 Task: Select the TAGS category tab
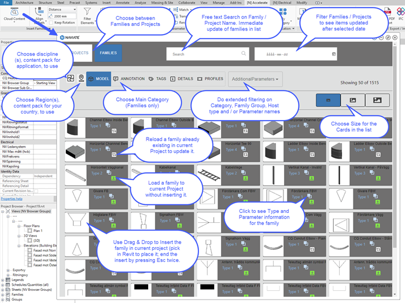[x=157, y=79]
